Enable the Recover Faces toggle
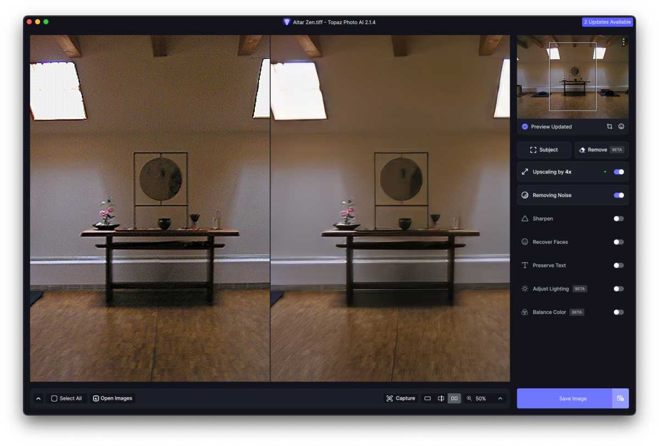The image size is (659, 446). point(619,242)
